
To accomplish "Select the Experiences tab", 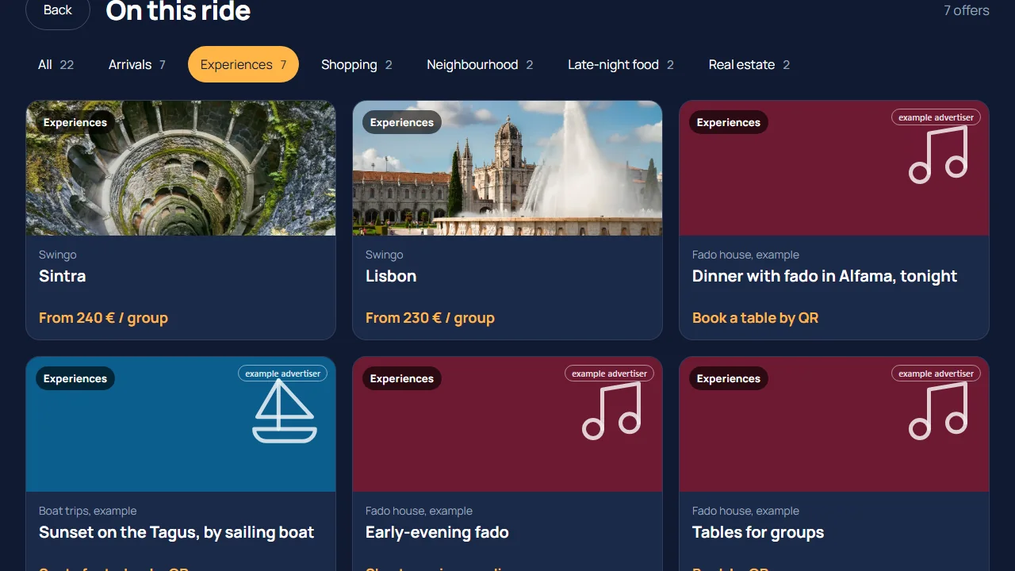I will pos(243,64).
